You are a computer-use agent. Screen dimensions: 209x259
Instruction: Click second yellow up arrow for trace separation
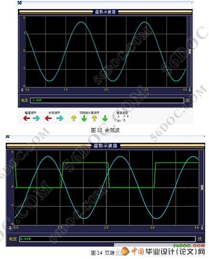[x=94, y=118]
